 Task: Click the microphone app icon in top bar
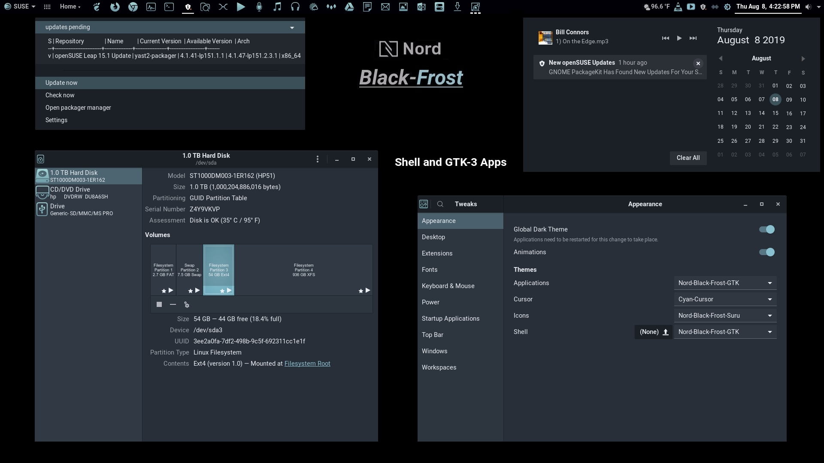coord(259,7)
